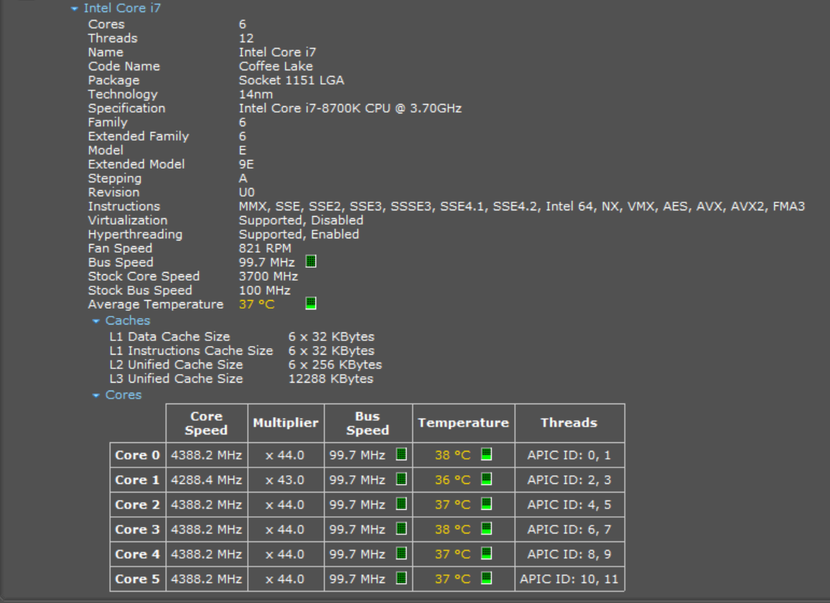The width and height of the screenshot is (830, 603).
Task: Click the Fan Speed value 821 RPM
Action: point(265,248)
